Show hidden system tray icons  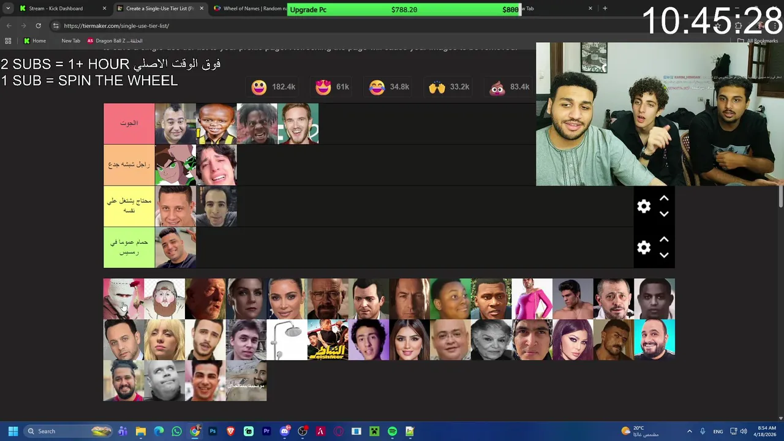[x=689, y=431]
